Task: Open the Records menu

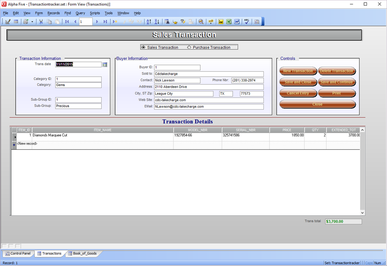Action: point(53,13)
